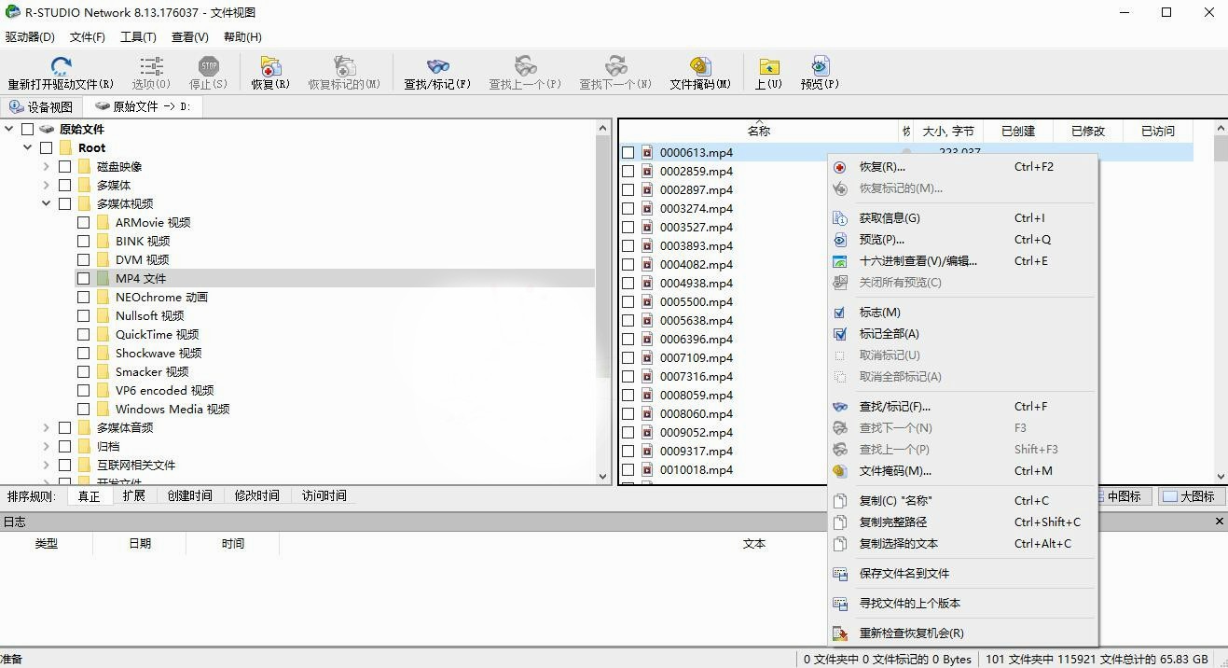Sort files by 创建时间 button
1228x668 pixels.
pos(189,496)
